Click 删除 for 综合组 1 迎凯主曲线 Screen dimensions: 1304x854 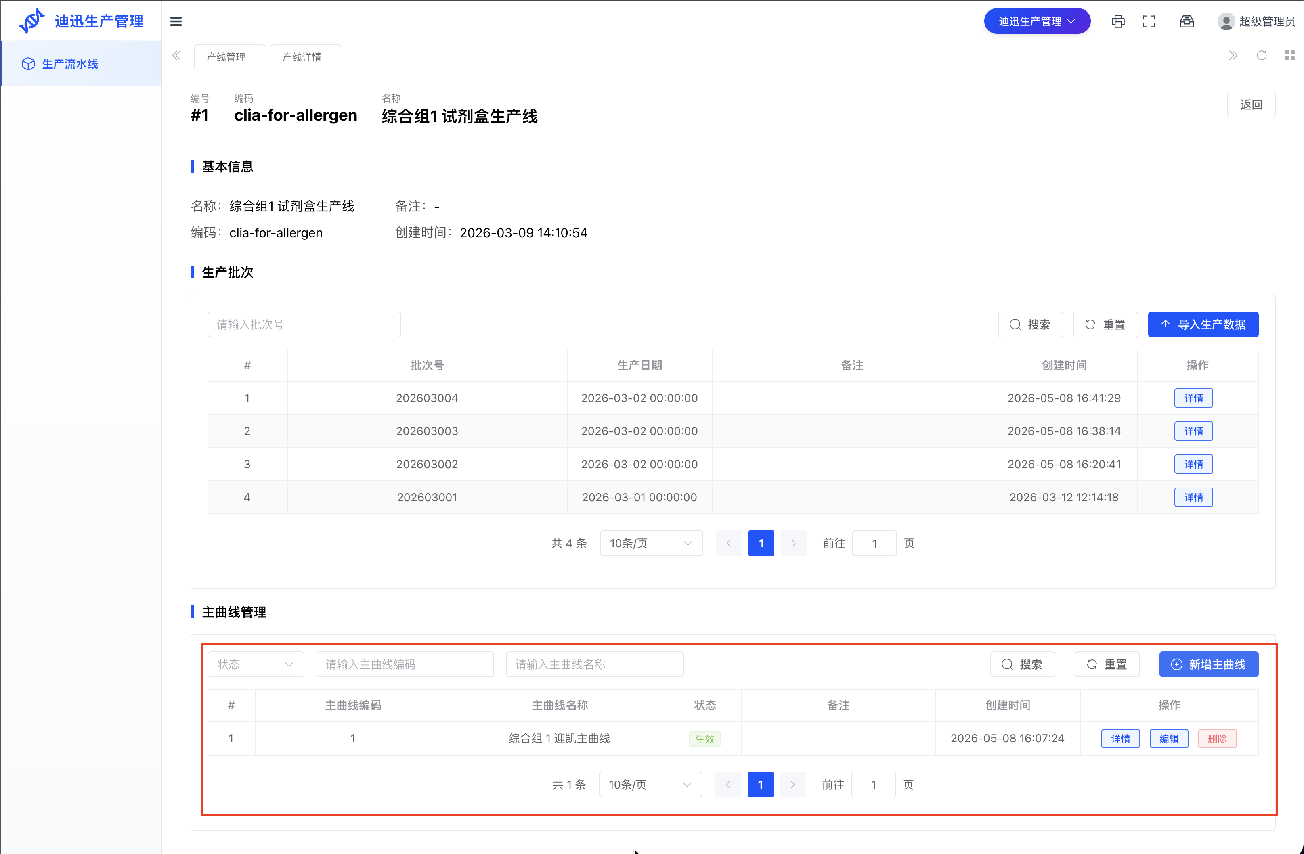point(1218,739)
